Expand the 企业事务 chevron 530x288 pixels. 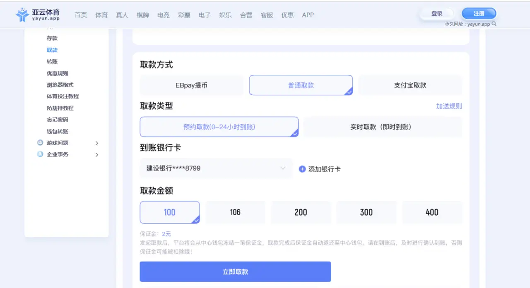[x=97, y=155]
